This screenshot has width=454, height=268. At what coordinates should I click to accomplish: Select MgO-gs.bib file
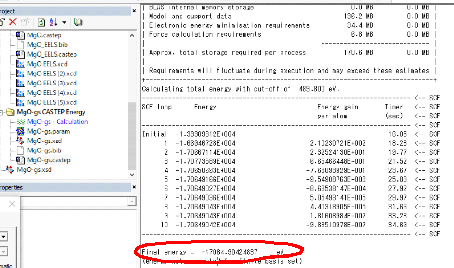[44, 151]
